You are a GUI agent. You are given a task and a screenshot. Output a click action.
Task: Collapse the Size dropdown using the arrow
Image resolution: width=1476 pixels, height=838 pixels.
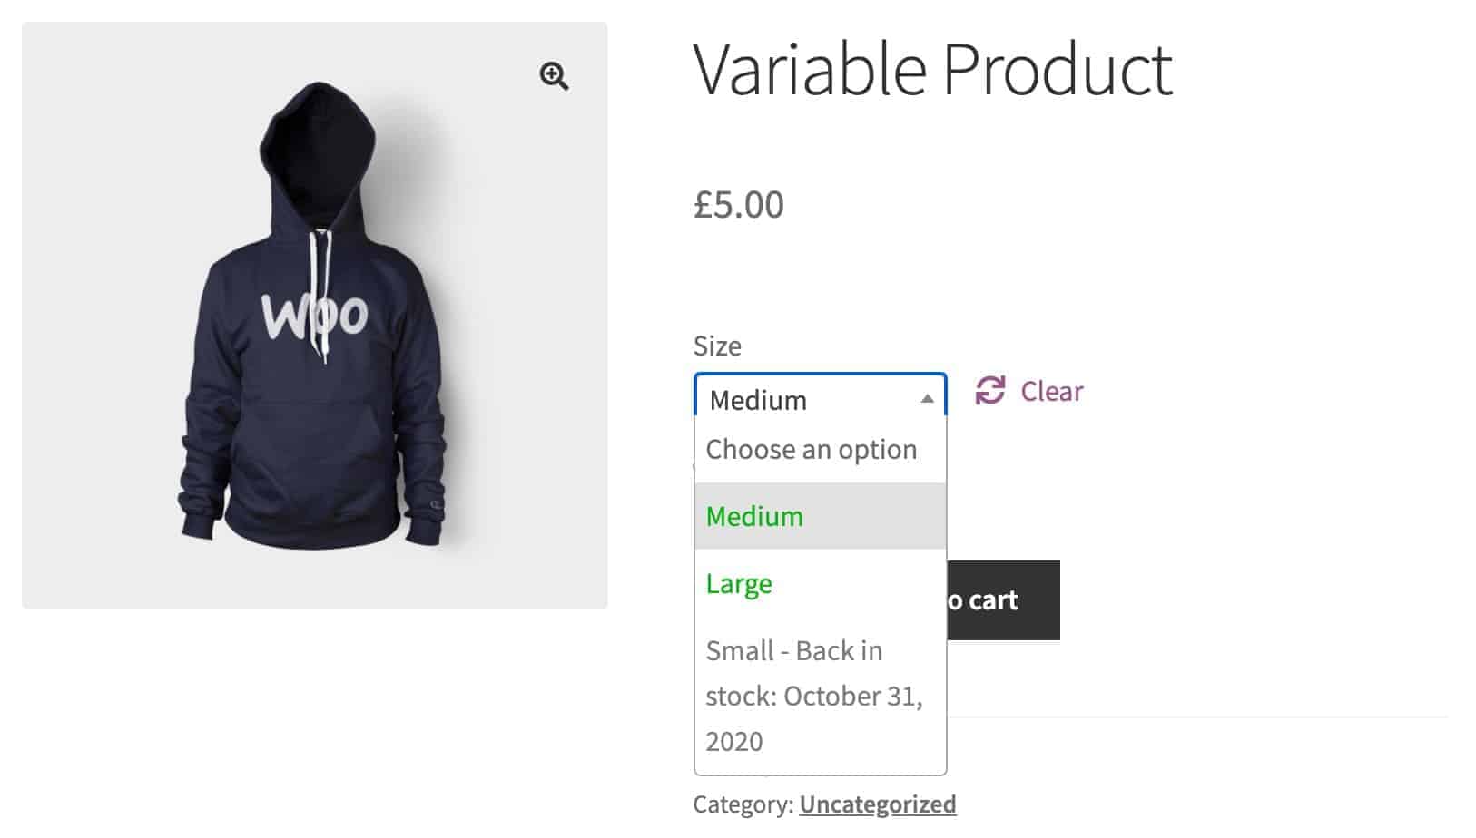927,399
